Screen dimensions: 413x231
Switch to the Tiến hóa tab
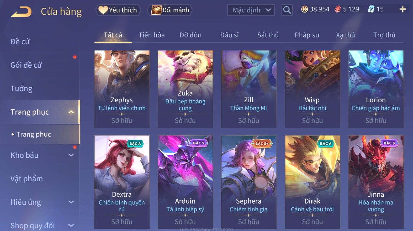point(152,35)
